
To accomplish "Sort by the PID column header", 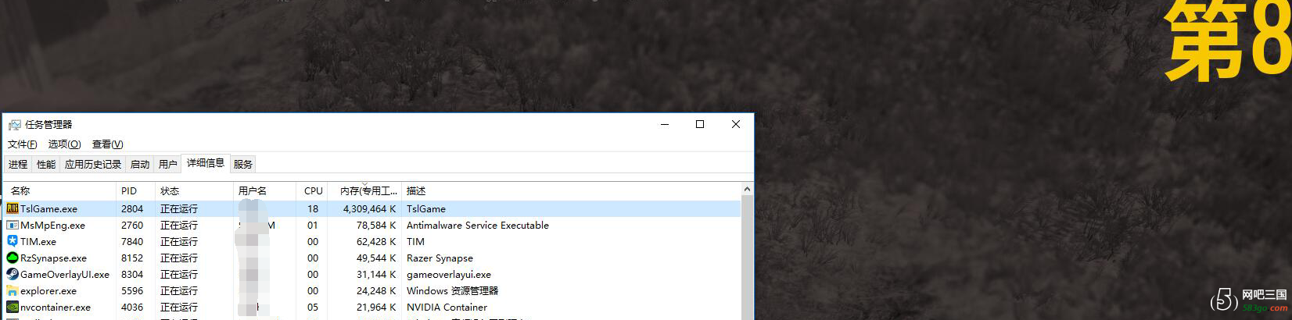I will [x=135, y=190].
